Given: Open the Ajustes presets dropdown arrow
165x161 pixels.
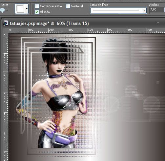Looking at the screenshot, I should (7, 10).
